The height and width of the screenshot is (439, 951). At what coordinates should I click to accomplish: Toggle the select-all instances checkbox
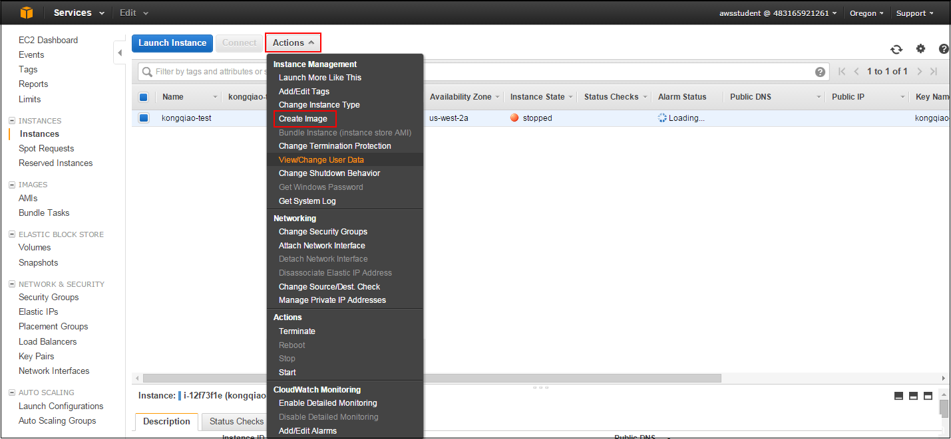coord(144,97)
